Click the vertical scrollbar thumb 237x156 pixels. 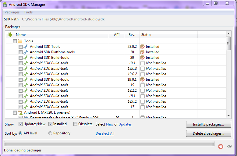(x=228, y=43)
